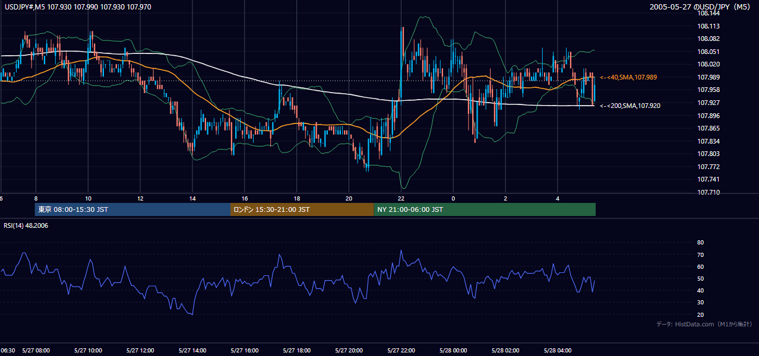Click the 5/27 18:00 date axis label
The image size is (759, 356).
click(x=296, y=351)
